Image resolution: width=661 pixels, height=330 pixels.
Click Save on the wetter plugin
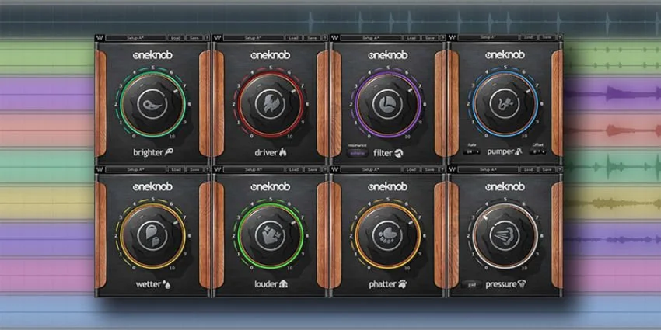click(194, 169)
